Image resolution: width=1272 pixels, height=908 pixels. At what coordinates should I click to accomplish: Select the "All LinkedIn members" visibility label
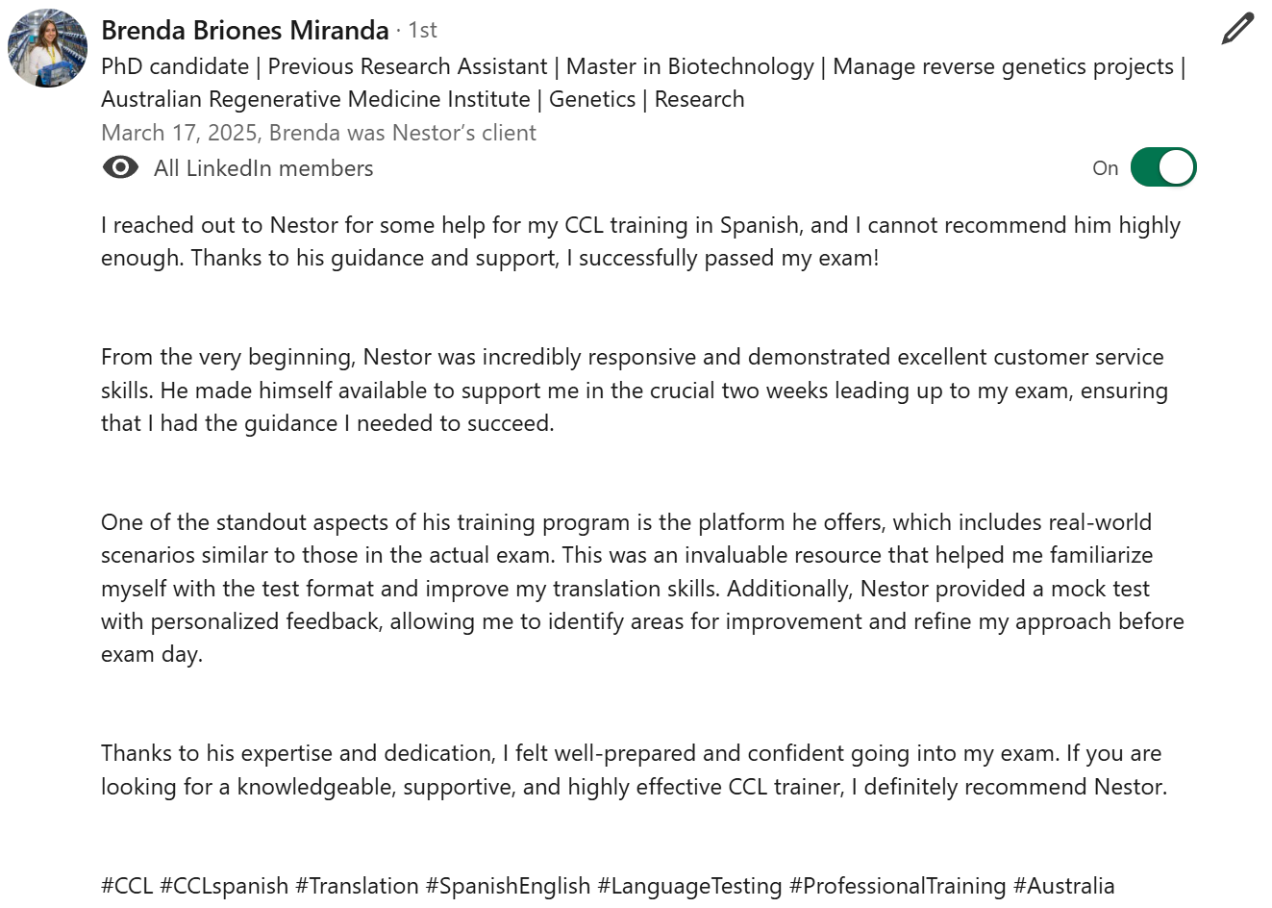tap(263, 168)
